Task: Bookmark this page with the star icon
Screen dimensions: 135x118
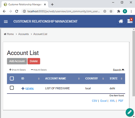Action: (111, 11)
